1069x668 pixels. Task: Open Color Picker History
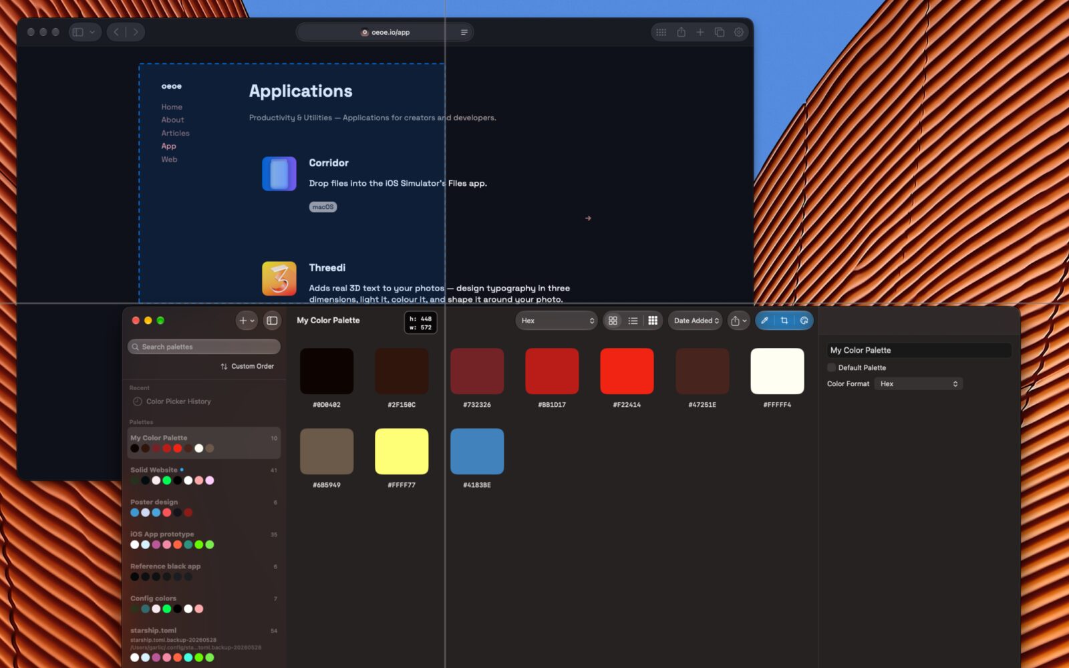(172, 401)
